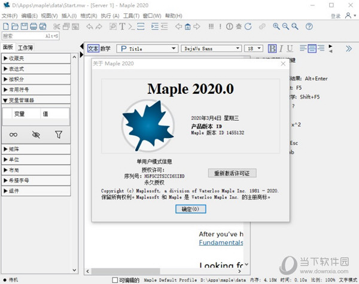Open the 格式(R) menu
Image resolution: width=359 pixels, height=284 pixels.
point(88,15)
